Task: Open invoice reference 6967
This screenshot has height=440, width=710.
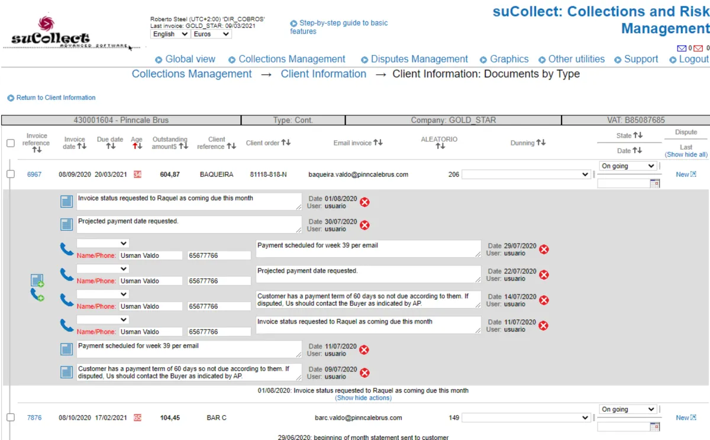Action: click(x=34, y=174)
